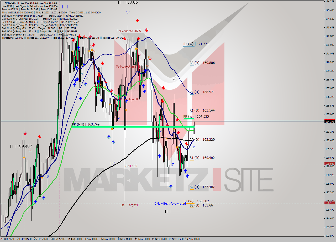Click the '0 New Buy Wave started' text
This screenshot has height=242, width=336.
pos(170,204)
